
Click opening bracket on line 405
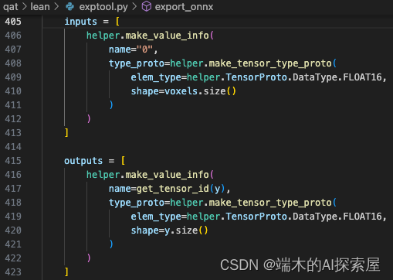pos(117,22)
